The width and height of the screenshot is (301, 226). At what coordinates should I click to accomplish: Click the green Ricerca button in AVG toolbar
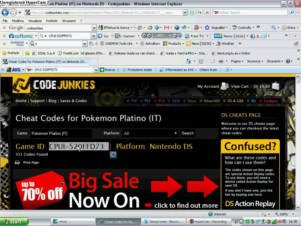click(x=108, y=70)
